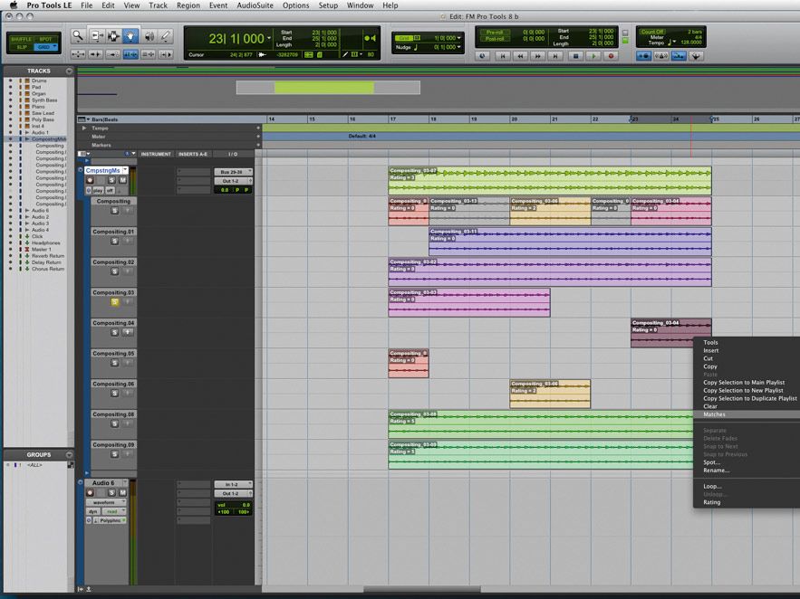Mute the CmpstngMs track
The image size is (800, 599).
coord(123,180)
